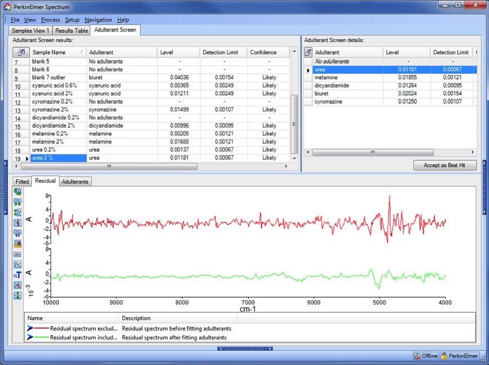Viewport: 489px width, 365px height.
Task: Select the 'melamine 2%' sample row
Action: tap(151, 142)
